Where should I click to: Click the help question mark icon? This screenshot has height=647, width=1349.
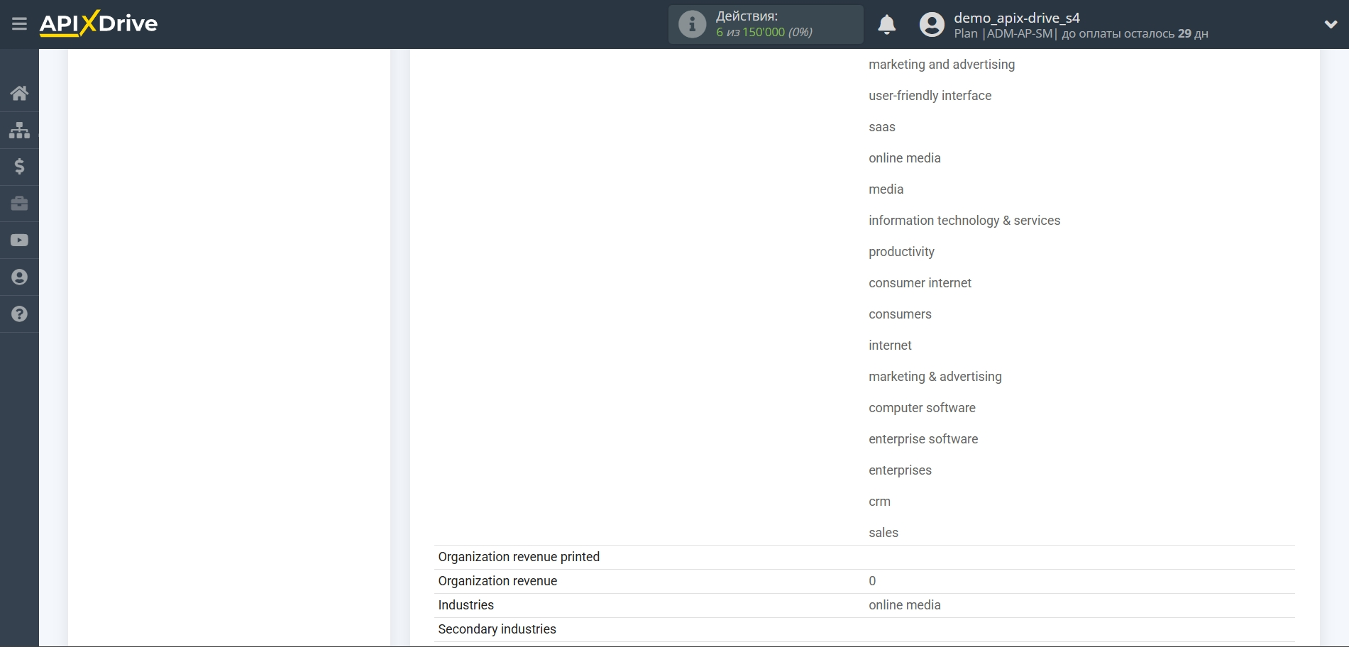pos(19,313)
